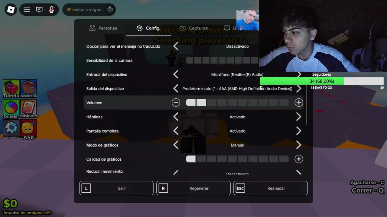
Task: Click left arrow for Salida del dispositivo
Action: pyautogui.click(x=176, y=89)
